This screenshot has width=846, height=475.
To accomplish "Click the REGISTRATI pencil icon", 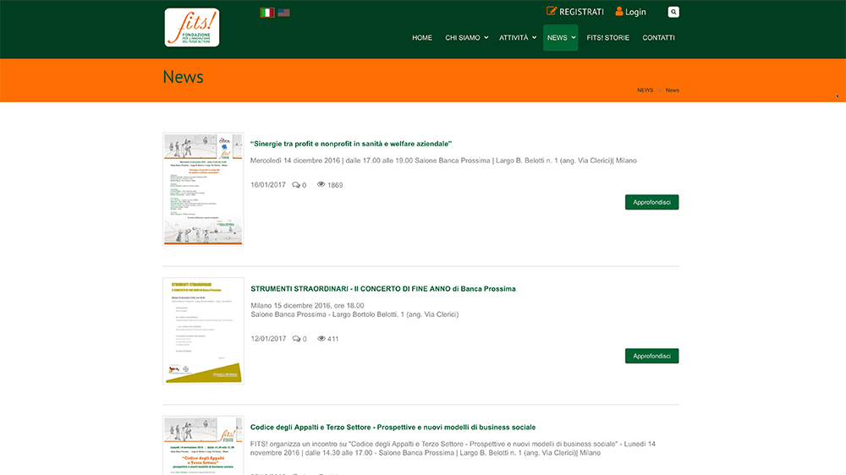I will pos(551,11).
